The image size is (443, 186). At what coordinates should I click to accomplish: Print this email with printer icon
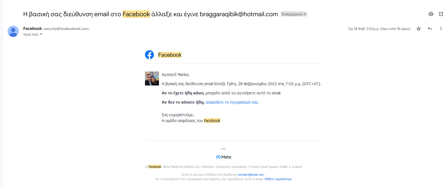431,14
